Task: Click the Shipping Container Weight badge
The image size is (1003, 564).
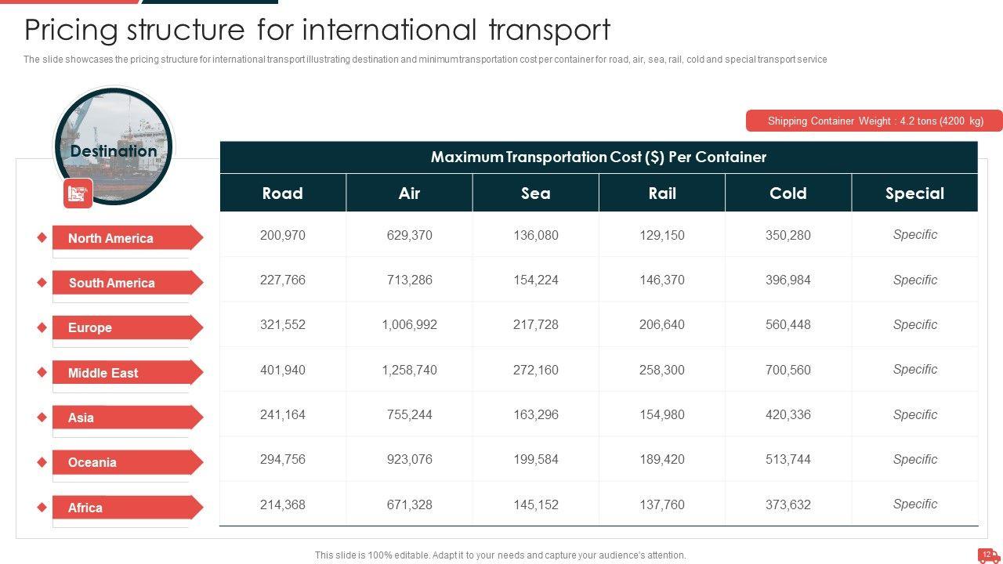Action: [874, 121]
